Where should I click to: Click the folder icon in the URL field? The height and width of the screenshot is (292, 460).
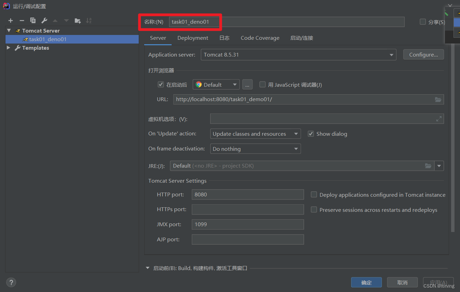tap(438, 99)
